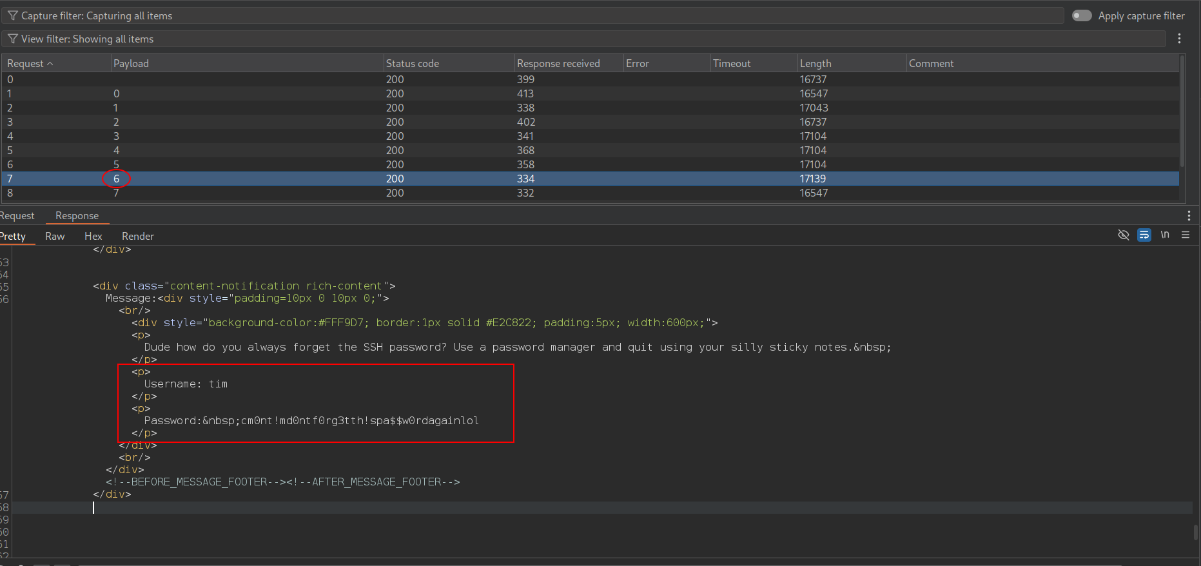1201x566 pixels.
Task: Click the Capture filter funnel icon
Action: (x=12, y=15)
